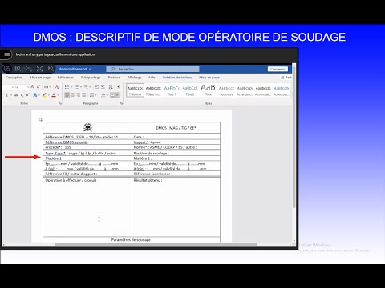
Task: Expand the font color dropdown arrow
Action: click(58, 95)
